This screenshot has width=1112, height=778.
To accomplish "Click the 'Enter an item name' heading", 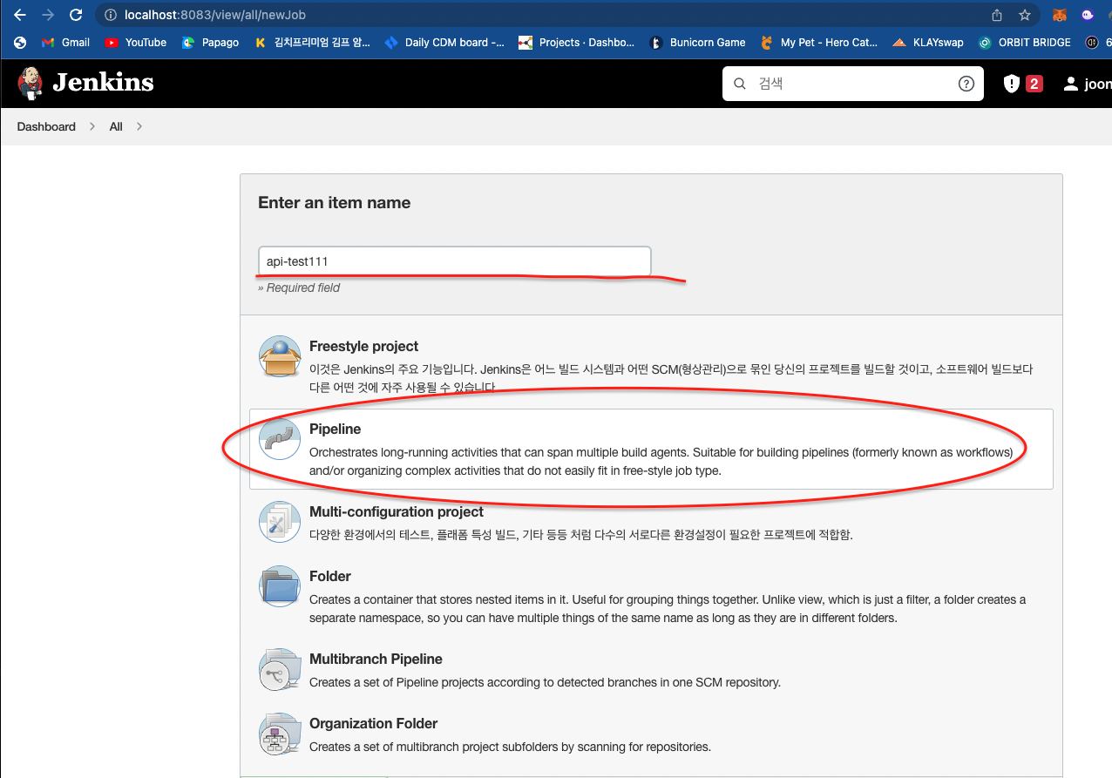I will point(334,202).
